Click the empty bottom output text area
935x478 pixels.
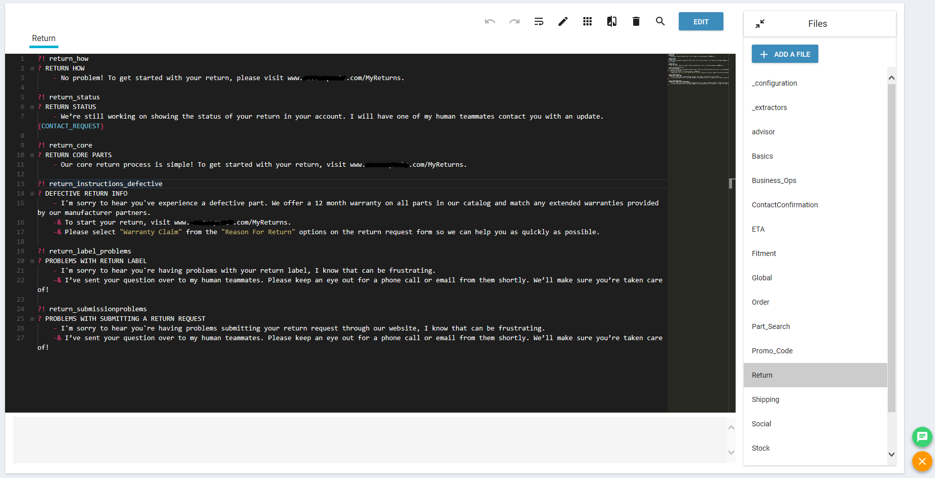pyautogui.click(x=370, y=439)
